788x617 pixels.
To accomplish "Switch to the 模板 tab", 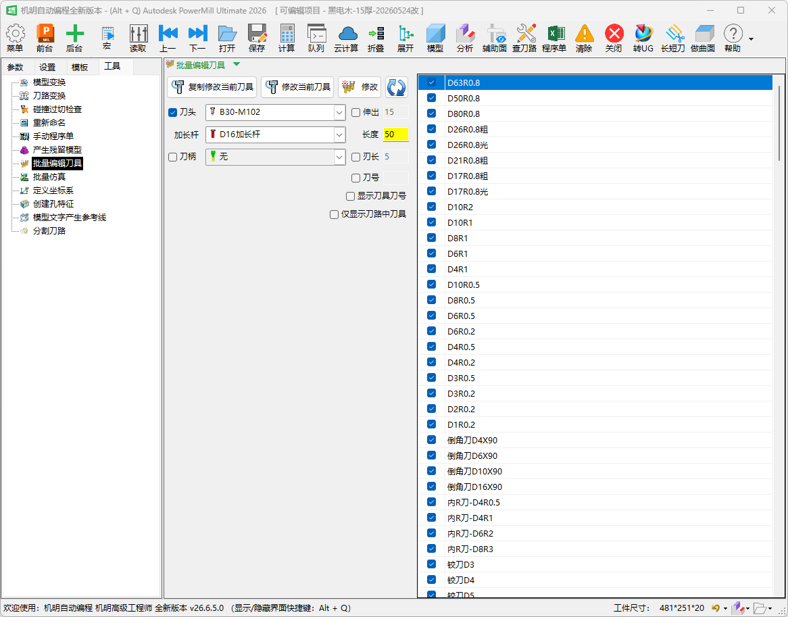I will click(x=79, y=68).
